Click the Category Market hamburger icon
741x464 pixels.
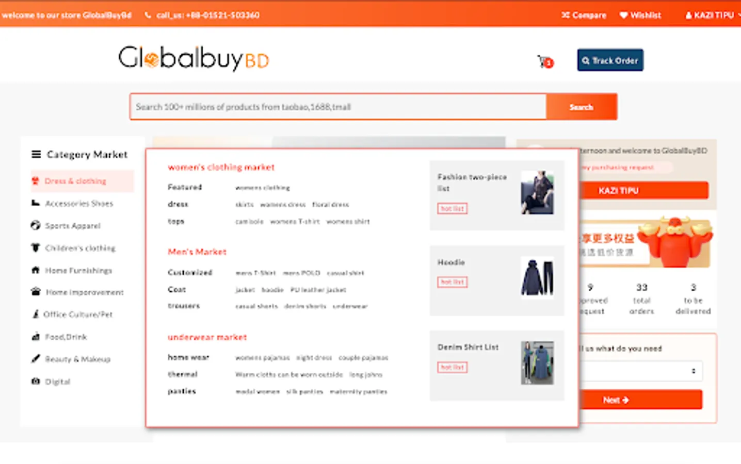(x=36, y=154)
